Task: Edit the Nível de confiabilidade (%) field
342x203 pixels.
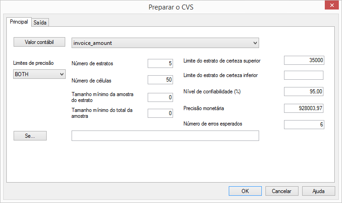Action: point(303,92)
